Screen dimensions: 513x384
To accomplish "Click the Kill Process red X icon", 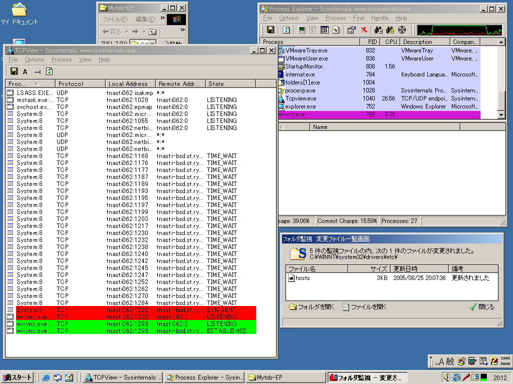I will pos(364,30).
